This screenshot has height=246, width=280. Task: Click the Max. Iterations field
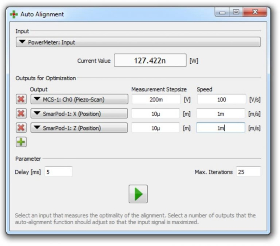(x=248, y=172)
